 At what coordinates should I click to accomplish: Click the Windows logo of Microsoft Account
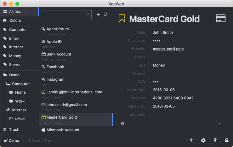(43, 130)
